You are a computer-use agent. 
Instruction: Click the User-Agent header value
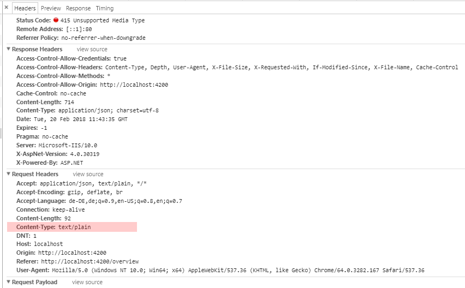point(238,271)
